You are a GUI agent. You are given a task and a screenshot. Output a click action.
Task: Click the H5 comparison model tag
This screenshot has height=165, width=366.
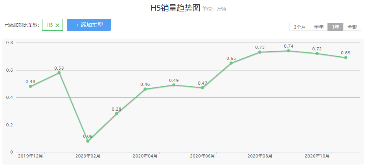pyautogui.click(x=50, y=25)
